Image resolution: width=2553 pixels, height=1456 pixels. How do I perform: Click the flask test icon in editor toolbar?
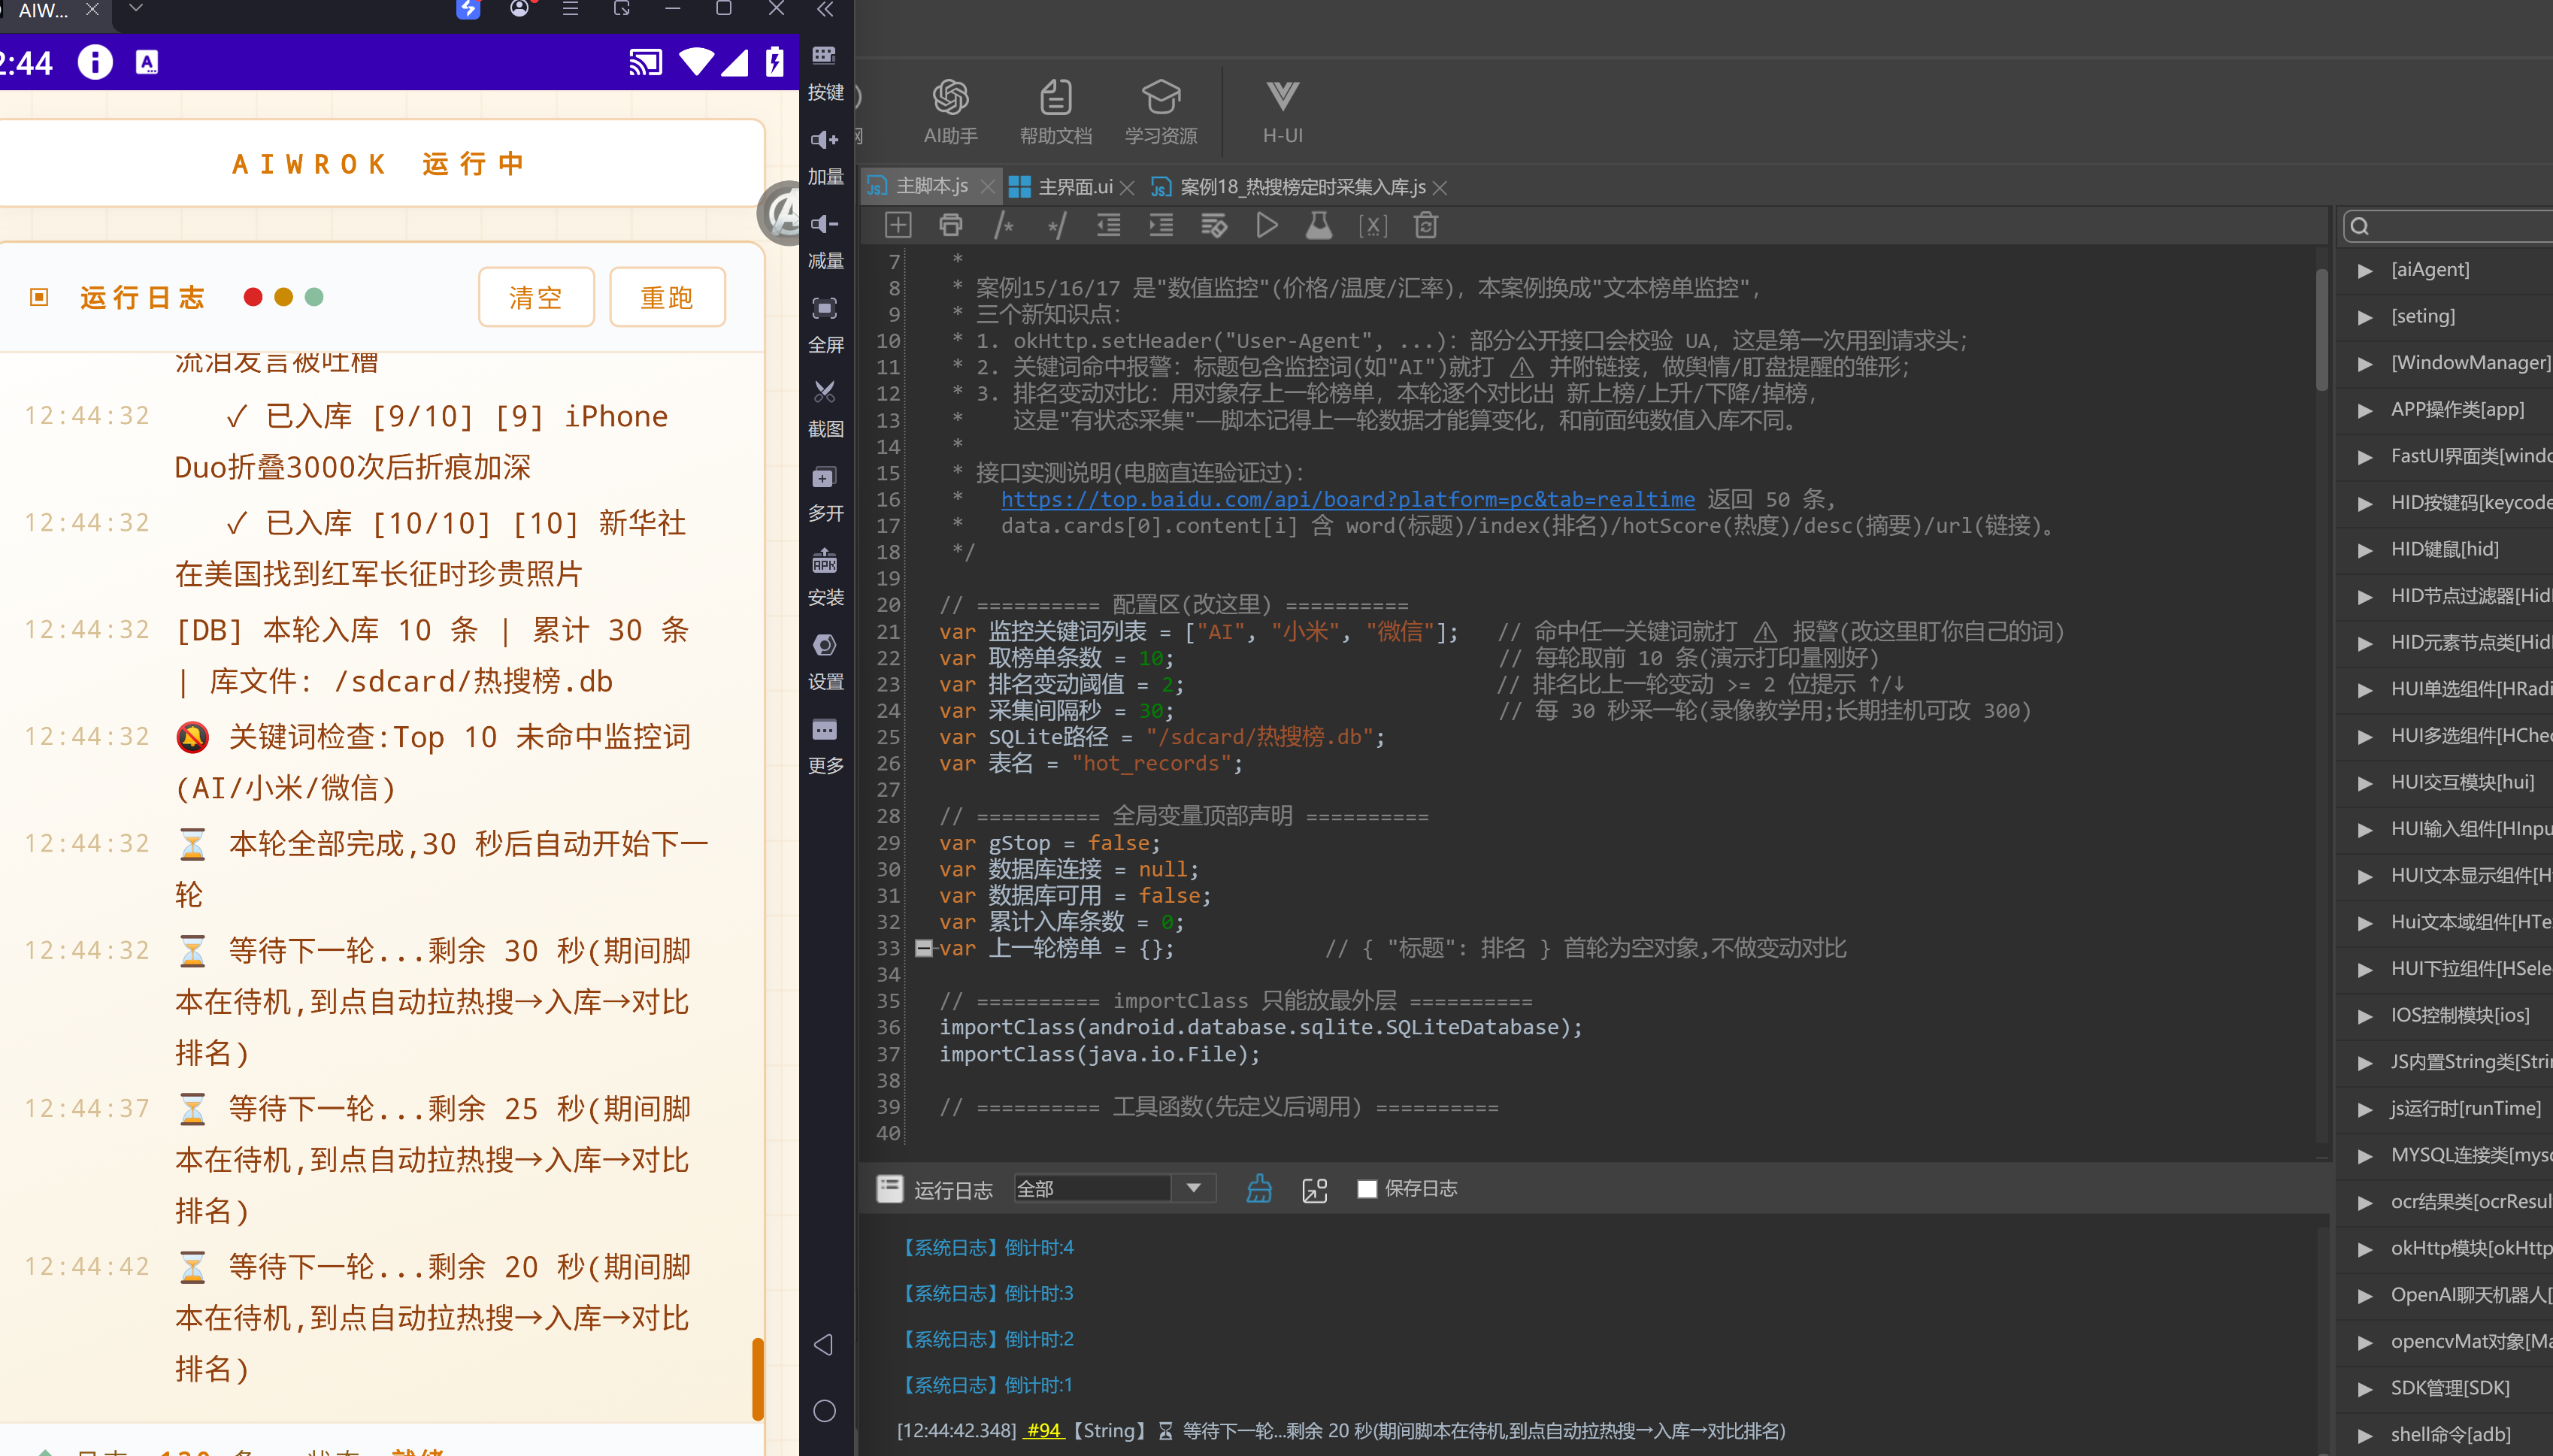tap(1319, 225)
